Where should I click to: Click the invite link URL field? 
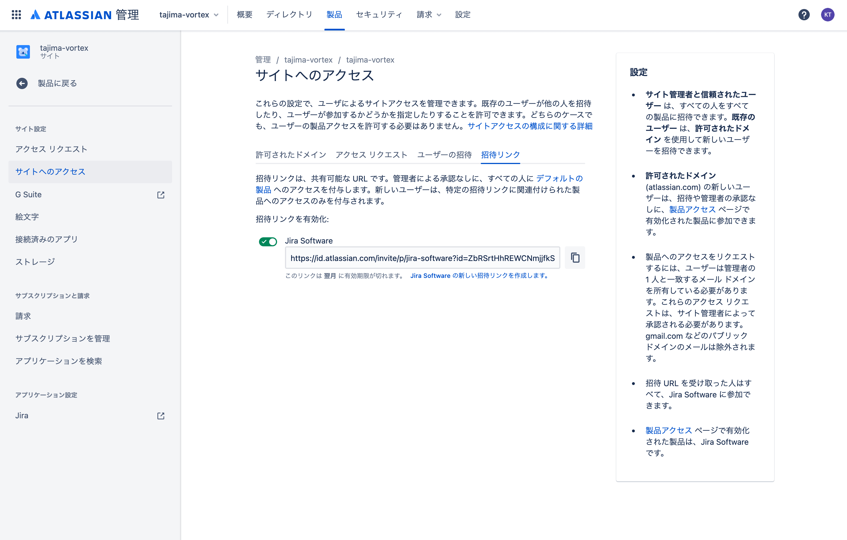[422, 258]
